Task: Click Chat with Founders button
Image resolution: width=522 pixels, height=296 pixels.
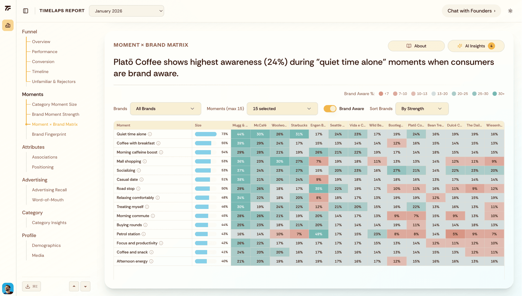Action: [471, 11]
